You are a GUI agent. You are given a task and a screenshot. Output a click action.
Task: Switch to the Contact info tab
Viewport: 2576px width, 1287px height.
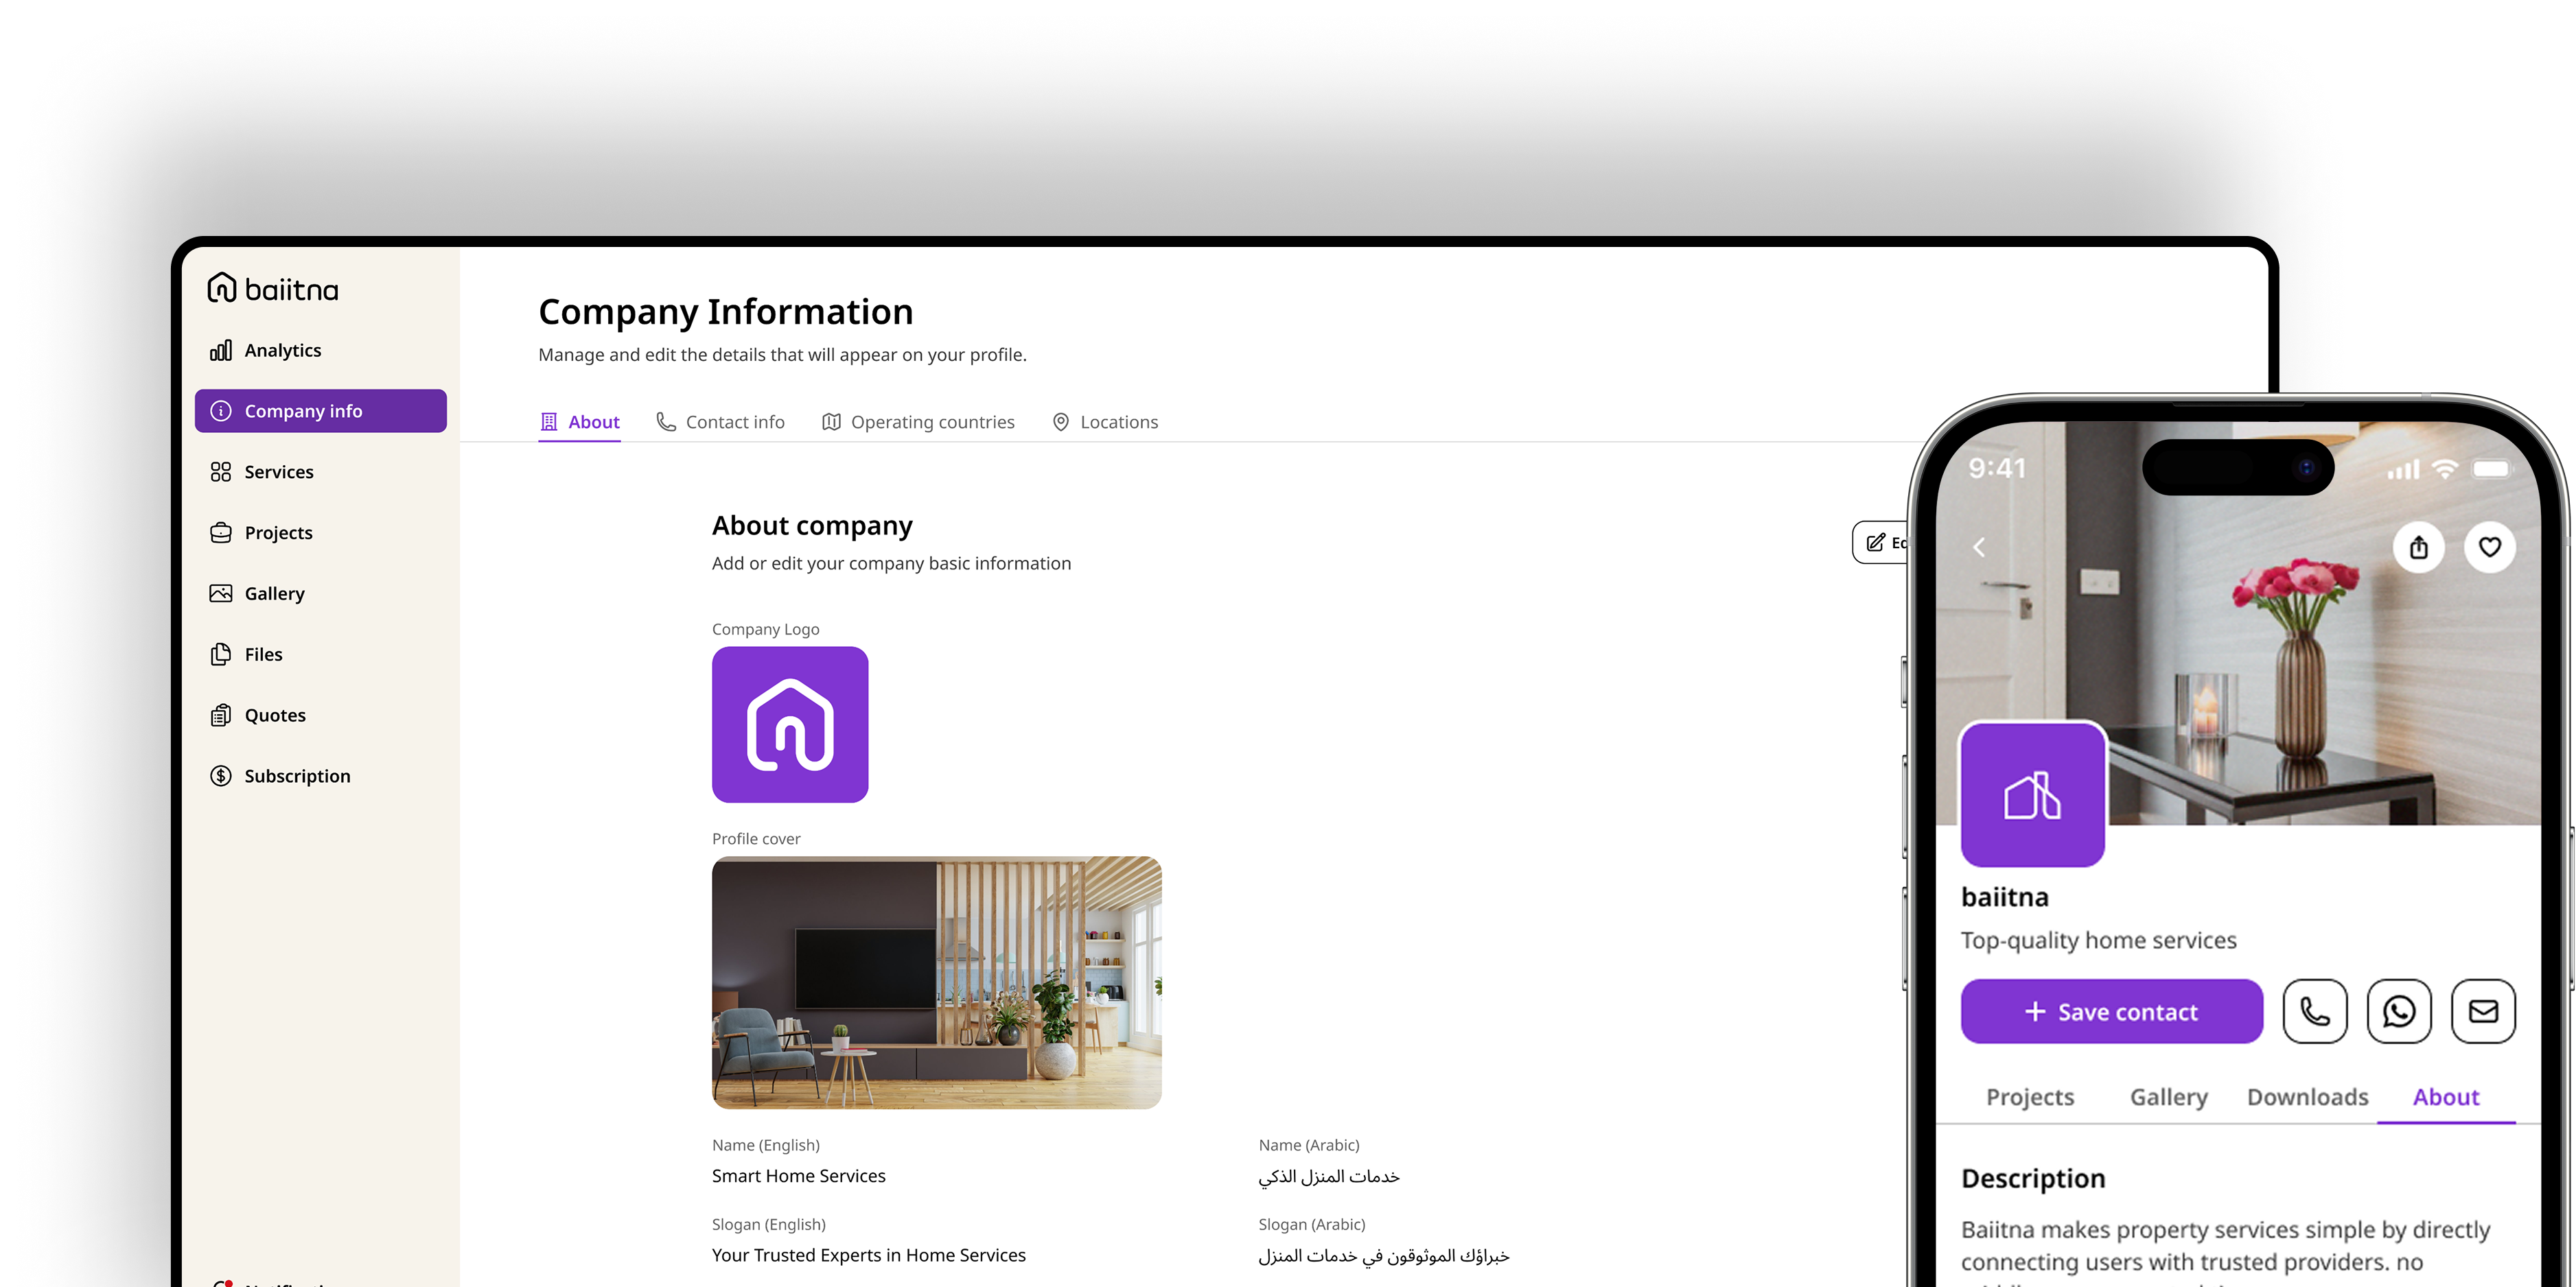[x=720, y=422]
